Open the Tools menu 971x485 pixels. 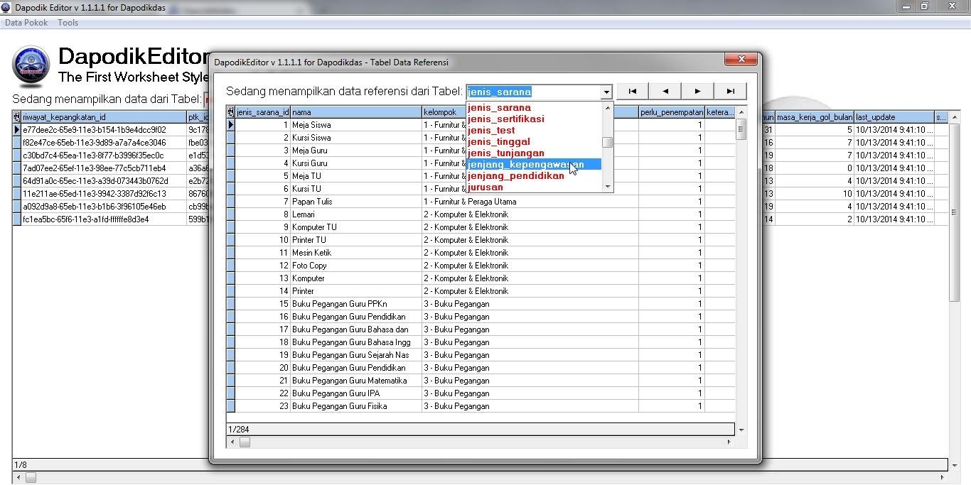(68, 23)
